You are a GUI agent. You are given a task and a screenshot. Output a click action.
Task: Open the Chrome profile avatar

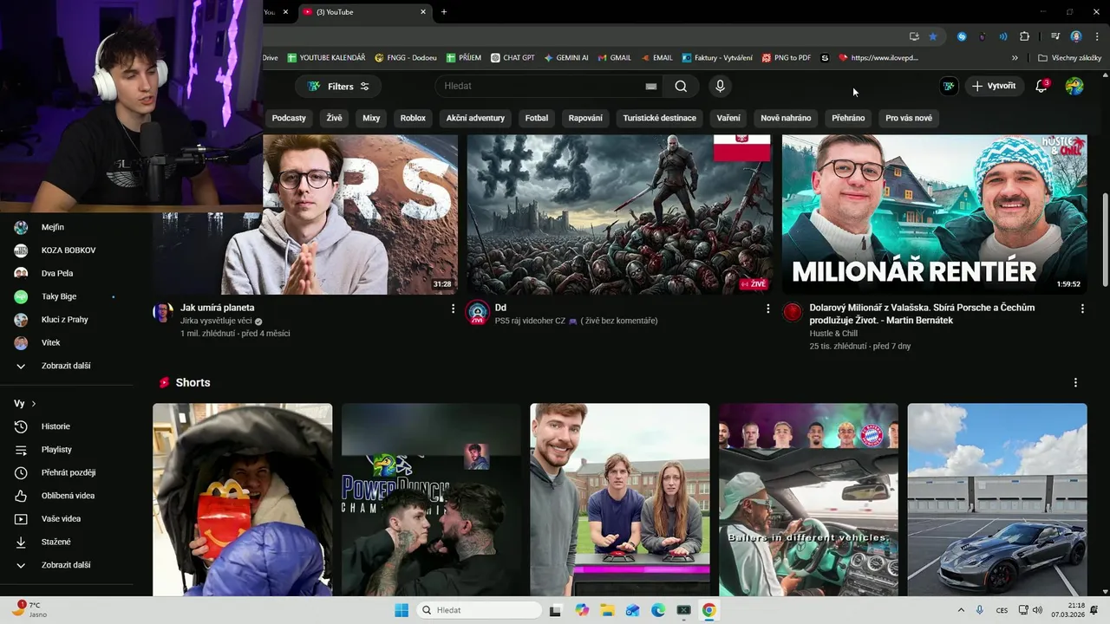(1076, 36)
